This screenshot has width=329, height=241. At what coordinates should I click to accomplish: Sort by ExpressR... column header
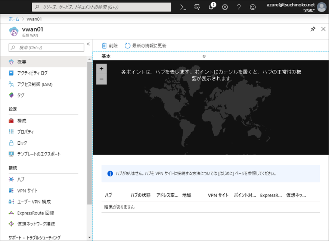pyautogui.click(x=271, y=195)
